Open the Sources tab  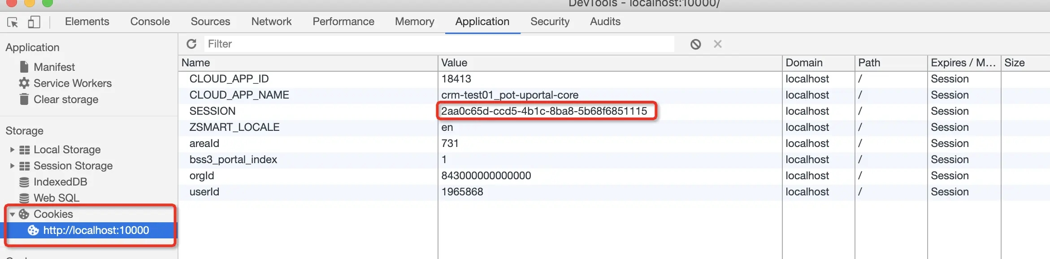pos(210,22)
